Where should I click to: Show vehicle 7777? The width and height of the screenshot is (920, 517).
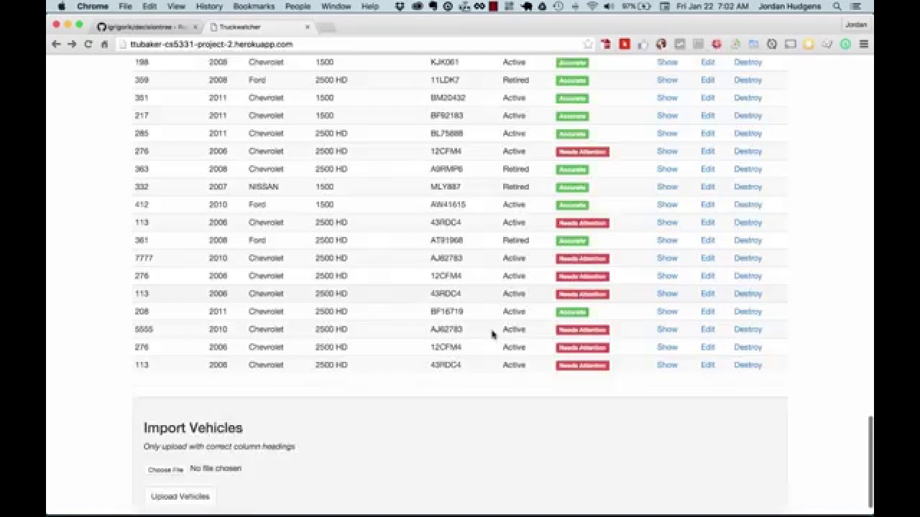click(x=667, y=258)
